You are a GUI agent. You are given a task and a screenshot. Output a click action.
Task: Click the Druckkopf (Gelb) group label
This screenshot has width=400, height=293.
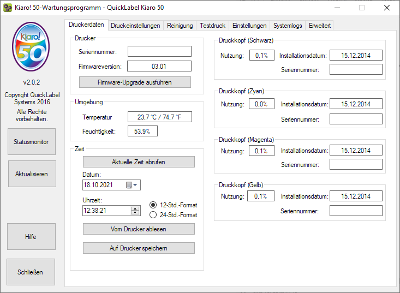tap(241, 185)
